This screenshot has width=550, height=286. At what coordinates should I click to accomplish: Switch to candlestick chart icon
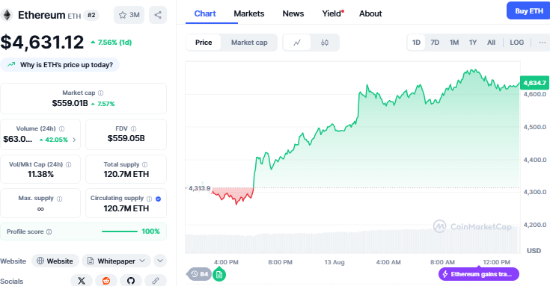[x=325, y=43]
